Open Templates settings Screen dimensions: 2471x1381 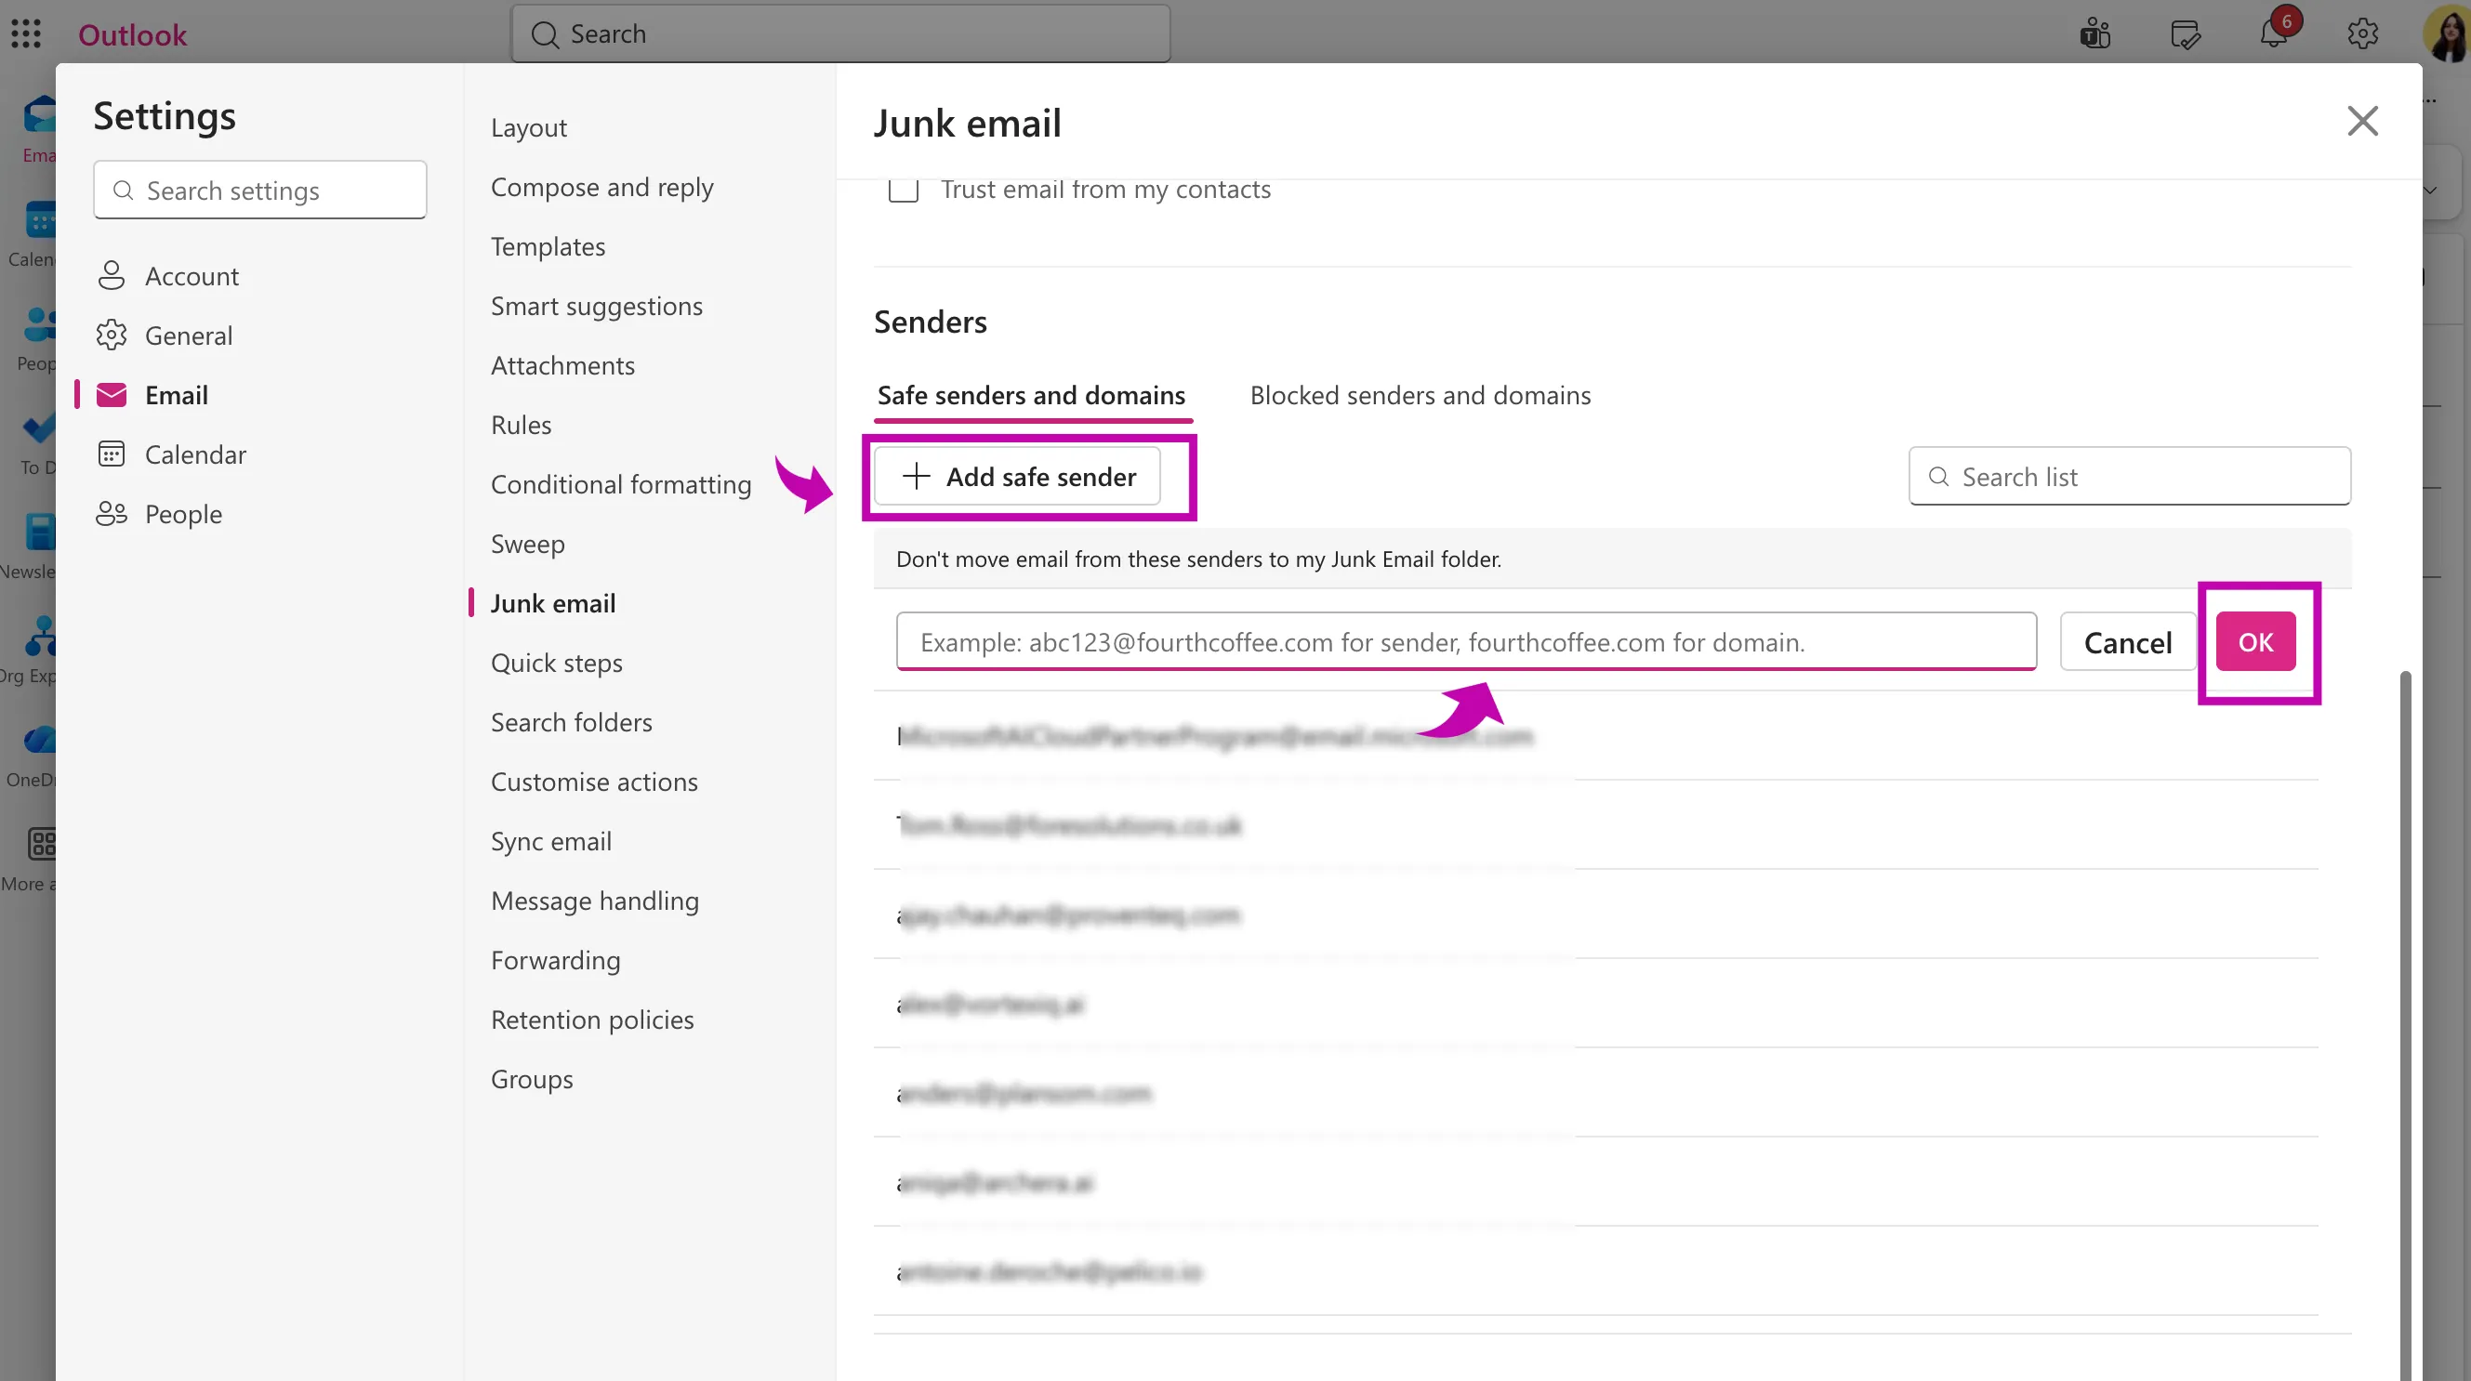tap(548, 246)
